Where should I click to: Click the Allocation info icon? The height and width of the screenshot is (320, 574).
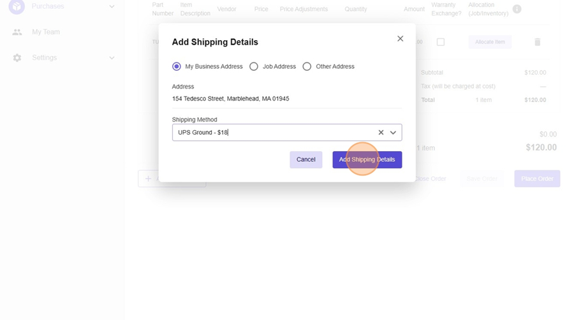[x=517, y=9]
